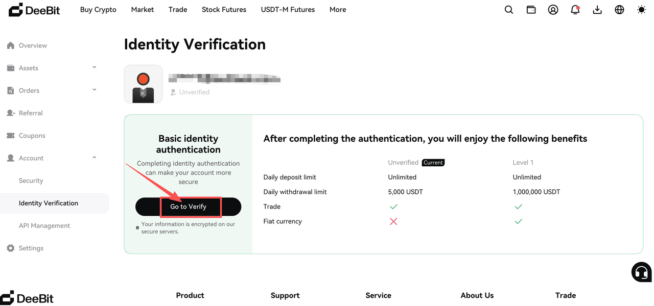Open API Management in sidebar
The height and width of the screenshot is (306, 654).
click(44, 225)
